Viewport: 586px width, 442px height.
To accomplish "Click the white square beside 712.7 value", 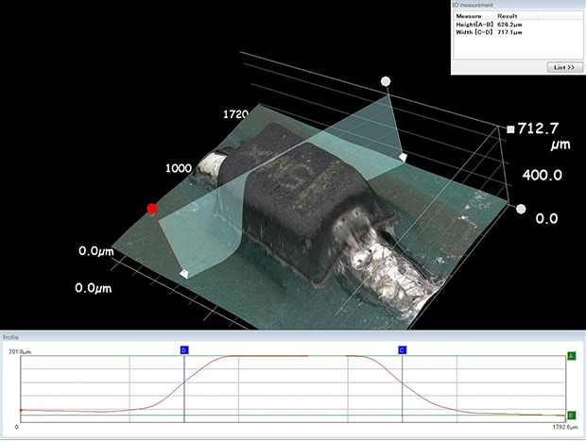I will click(x=510, y=129).
